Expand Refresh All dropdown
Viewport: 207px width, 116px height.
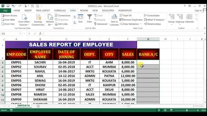point(50,23)
